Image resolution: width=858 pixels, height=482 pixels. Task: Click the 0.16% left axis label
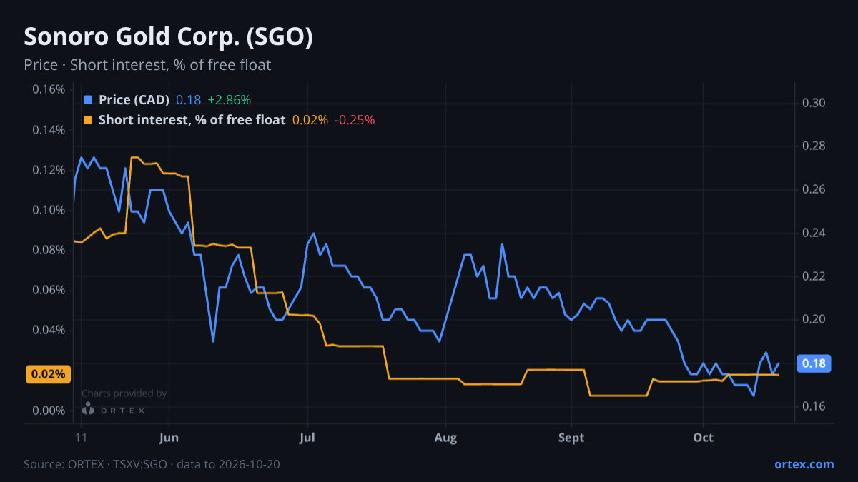click(49, 89)
